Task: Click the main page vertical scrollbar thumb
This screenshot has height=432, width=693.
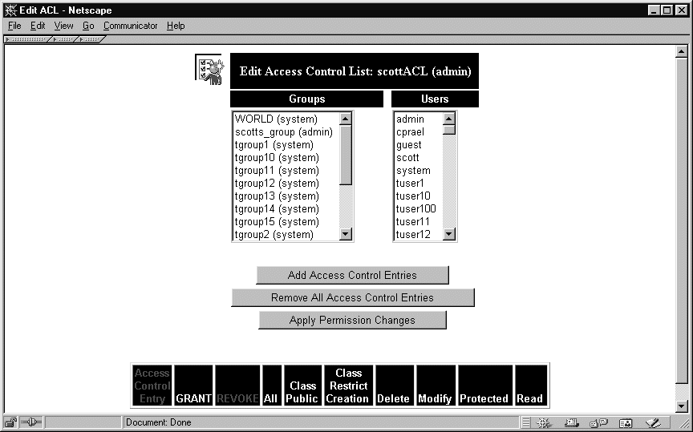Action: pos(681,220)
